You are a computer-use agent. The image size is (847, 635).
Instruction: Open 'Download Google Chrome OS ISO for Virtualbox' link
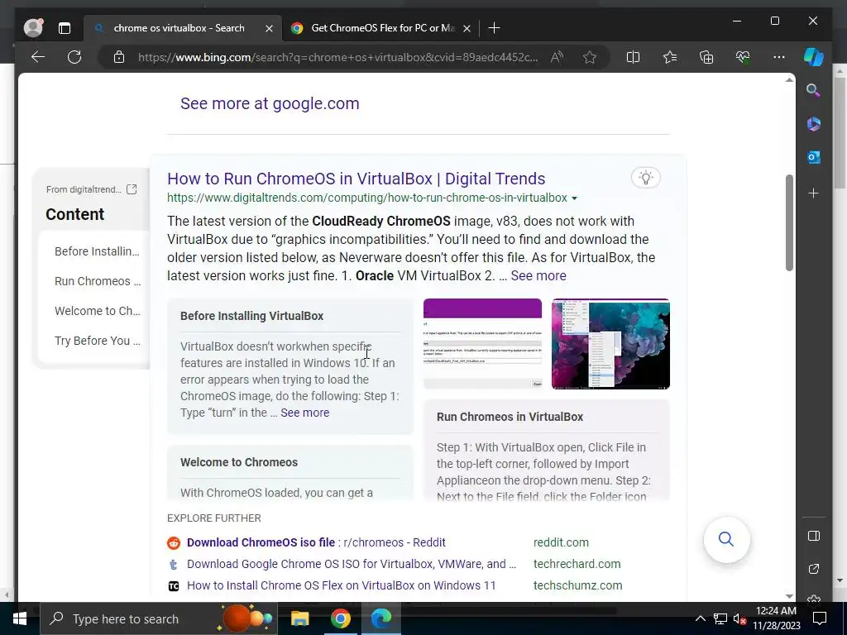click(x=351, y=564)
